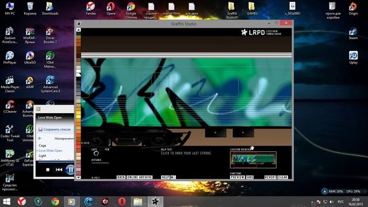
Task: Open the Opera desktop shortcut
Action: coord(111,9)
